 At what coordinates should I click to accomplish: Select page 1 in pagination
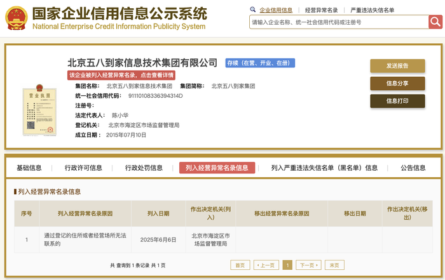point(287,265)
